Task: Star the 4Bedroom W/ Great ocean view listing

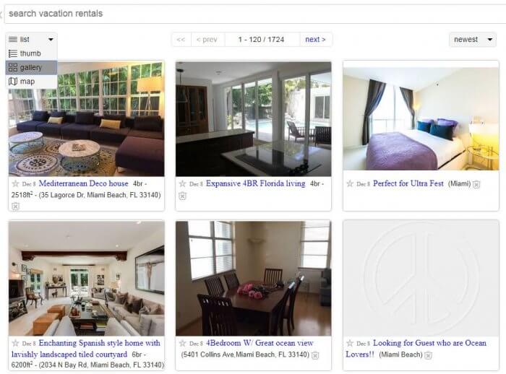Action: coord(182,343)
